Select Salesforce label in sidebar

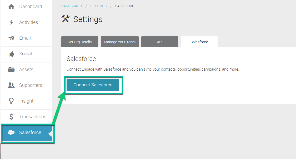[30, 132]
